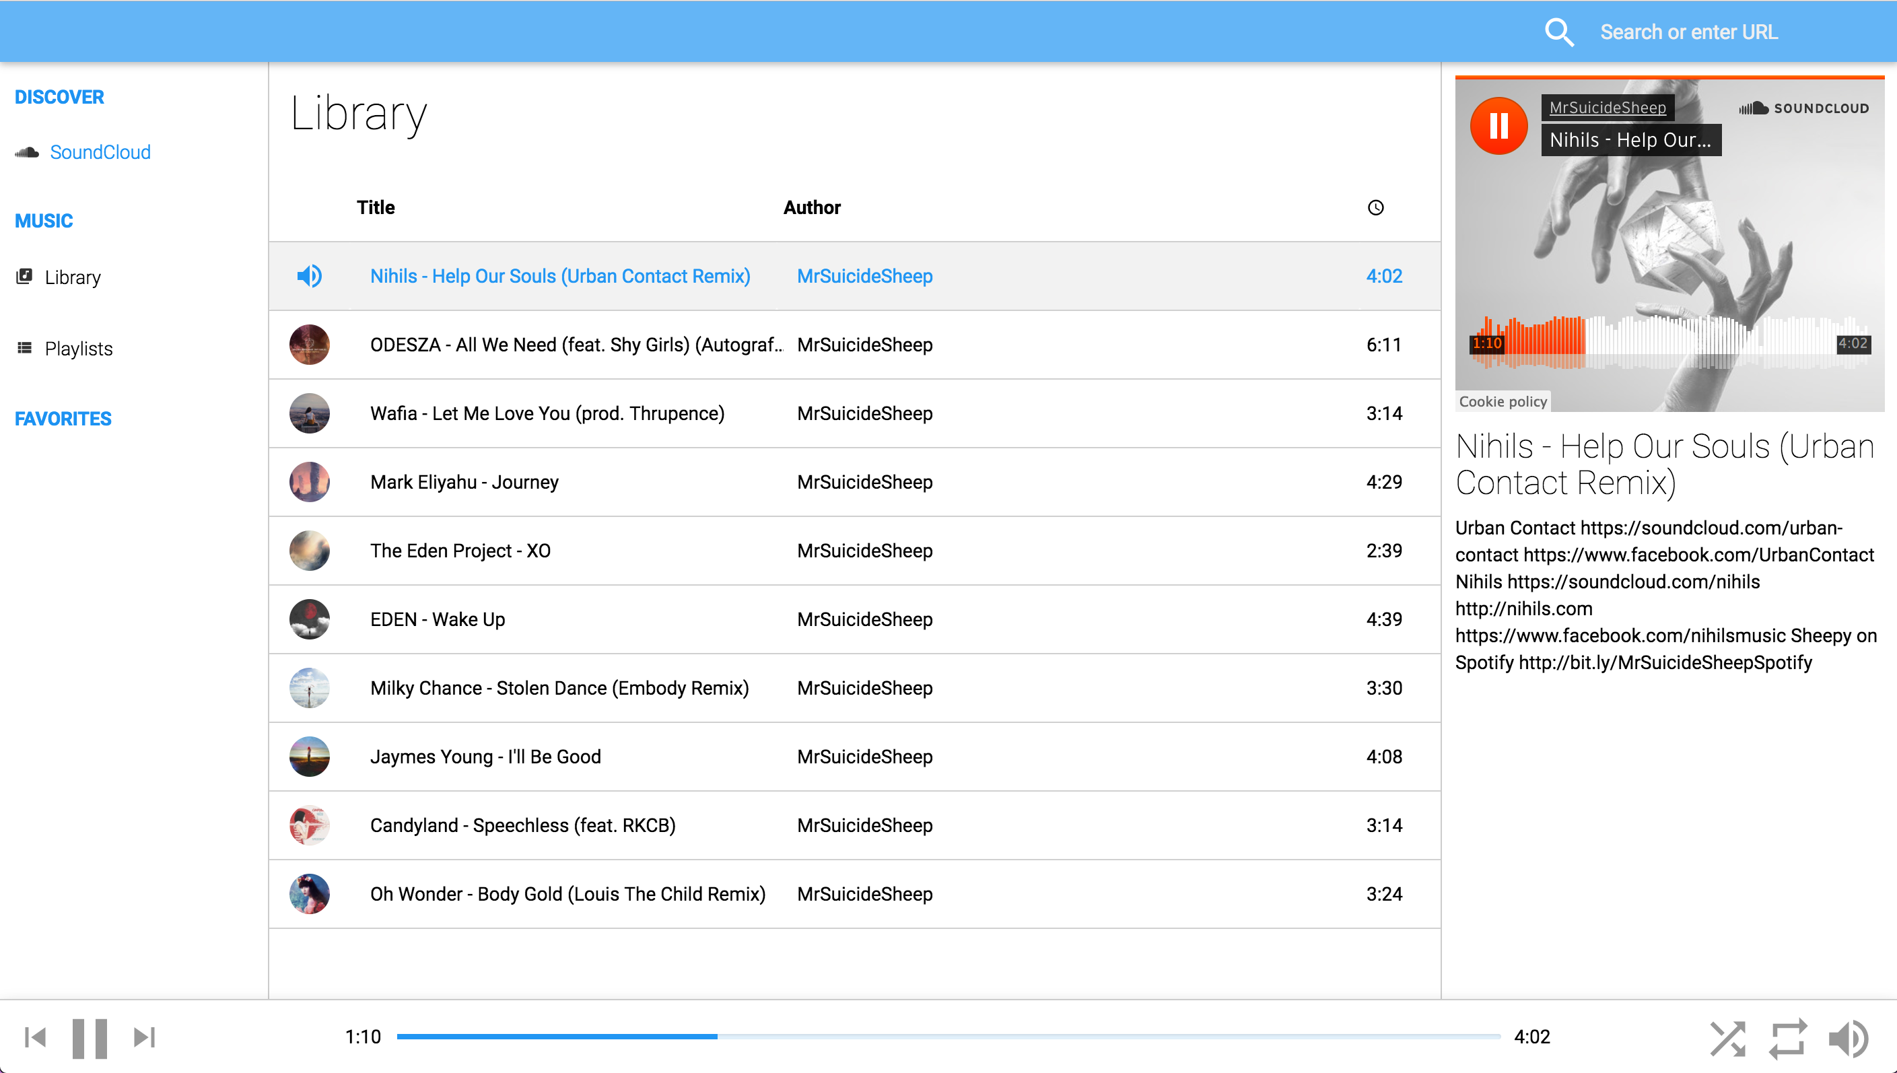
Task: Play The Eden Project - XO
Action: (x=460, y=550)
